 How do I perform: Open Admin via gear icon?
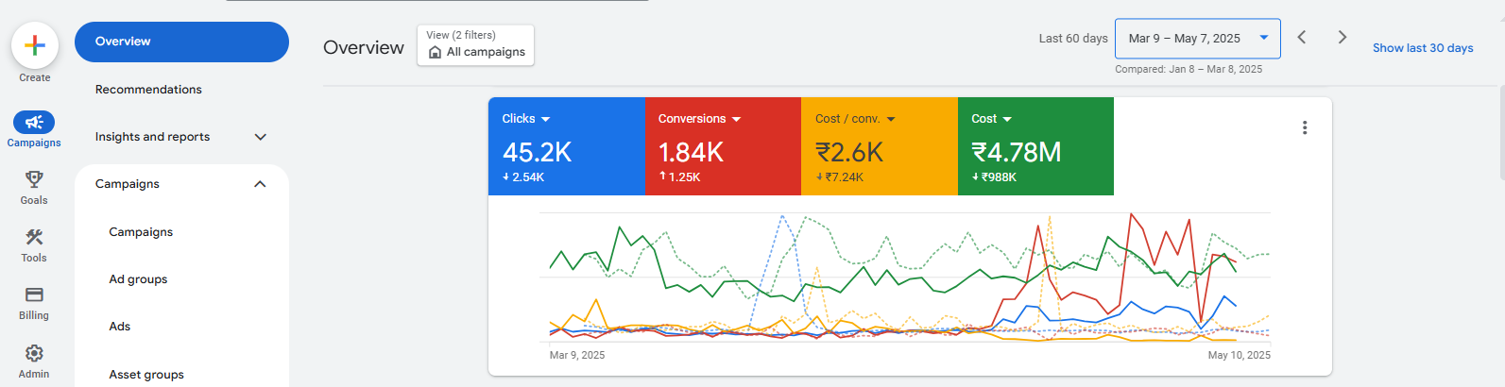[34, 353]
